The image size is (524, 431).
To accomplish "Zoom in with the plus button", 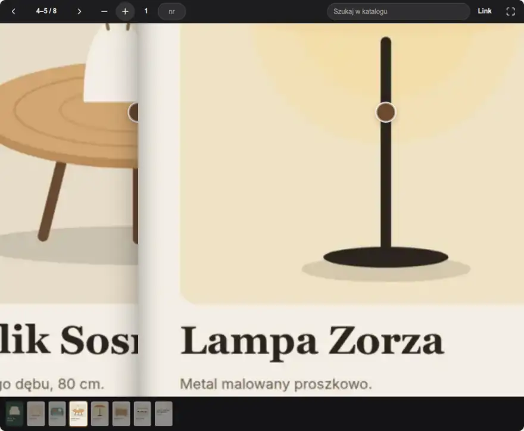I will pos(125,11).
